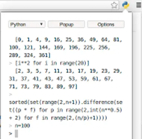The width and height of the screenshot is (142, 139).
Task: Open the Python extension icon
Action: click(x=126, y=5)
